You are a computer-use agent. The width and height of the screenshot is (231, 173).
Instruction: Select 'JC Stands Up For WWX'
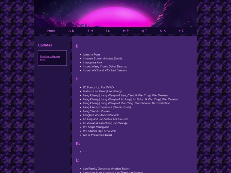click(98, 88)
